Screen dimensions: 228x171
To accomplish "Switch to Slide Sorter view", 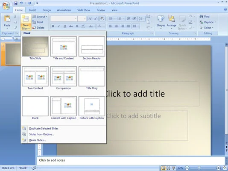I will 168,168.
